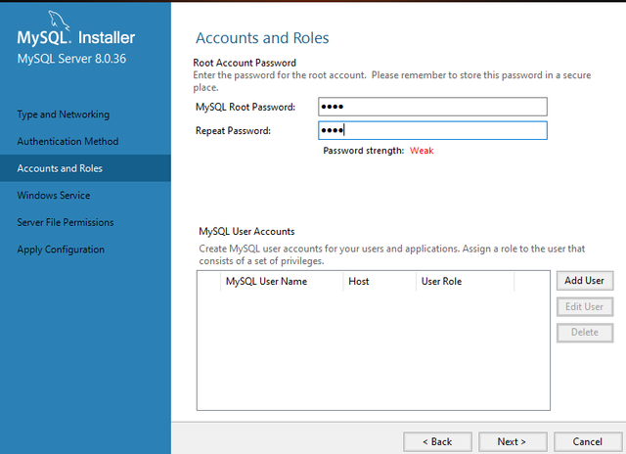Select Accounts and Roles in the sidebar
The image size is (626, 454).
(60, 168)
